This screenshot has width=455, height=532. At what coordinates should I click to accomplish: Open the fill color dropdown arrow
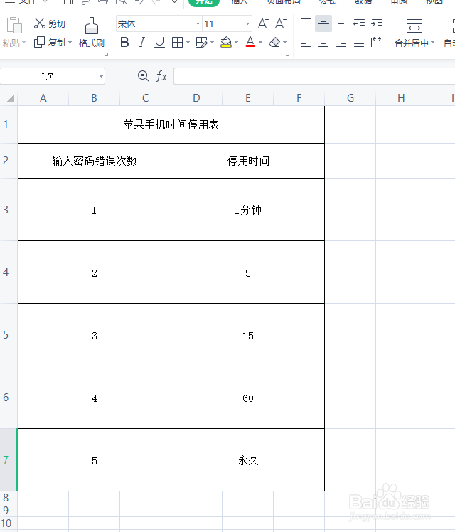pyautogui.click(x=236, y=43)
